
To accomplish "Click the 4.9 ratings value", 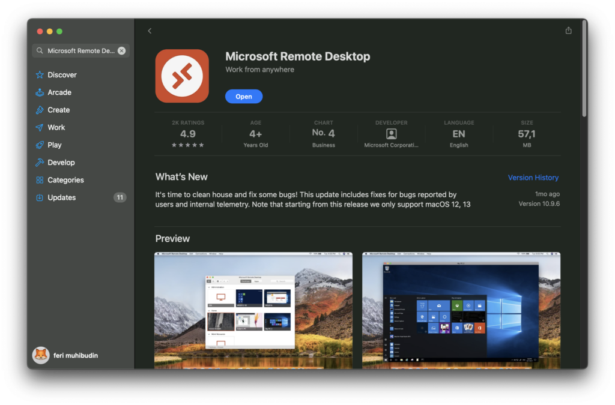I will 188,134.
